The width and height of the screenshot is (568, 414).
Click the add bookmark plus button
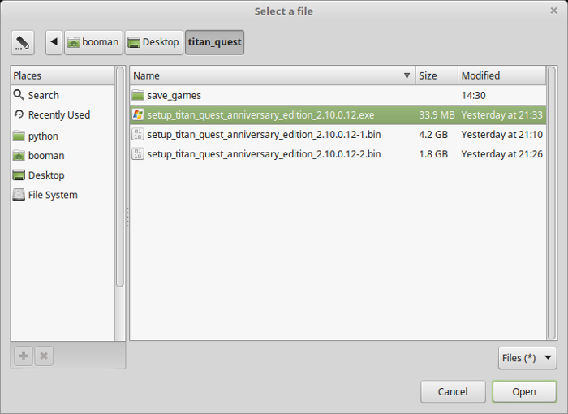point(24,356)
